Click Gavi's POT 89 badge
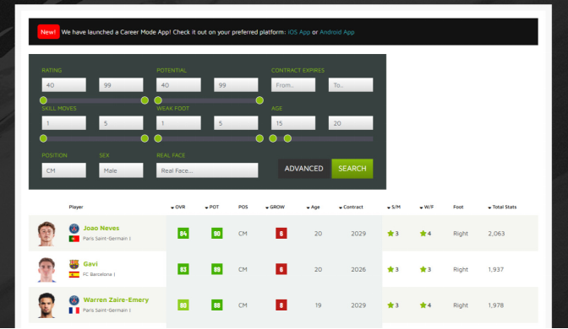The image size is (568, 329). (x=216, y=269)
